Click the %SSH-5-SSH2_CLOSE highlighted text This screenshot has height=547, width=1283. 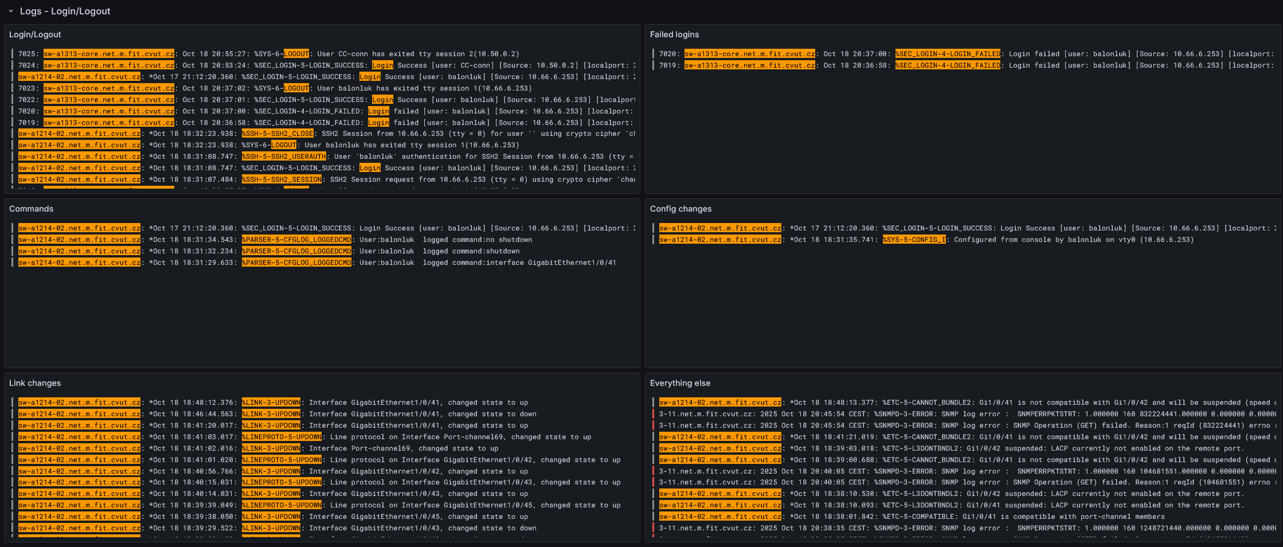277,134
